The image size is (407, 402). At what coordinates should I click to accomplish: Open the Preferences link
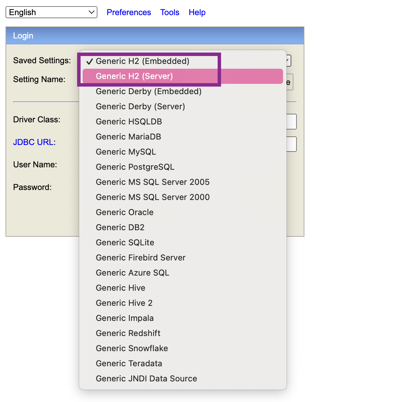pyautogui.click(x=129, y=12)
